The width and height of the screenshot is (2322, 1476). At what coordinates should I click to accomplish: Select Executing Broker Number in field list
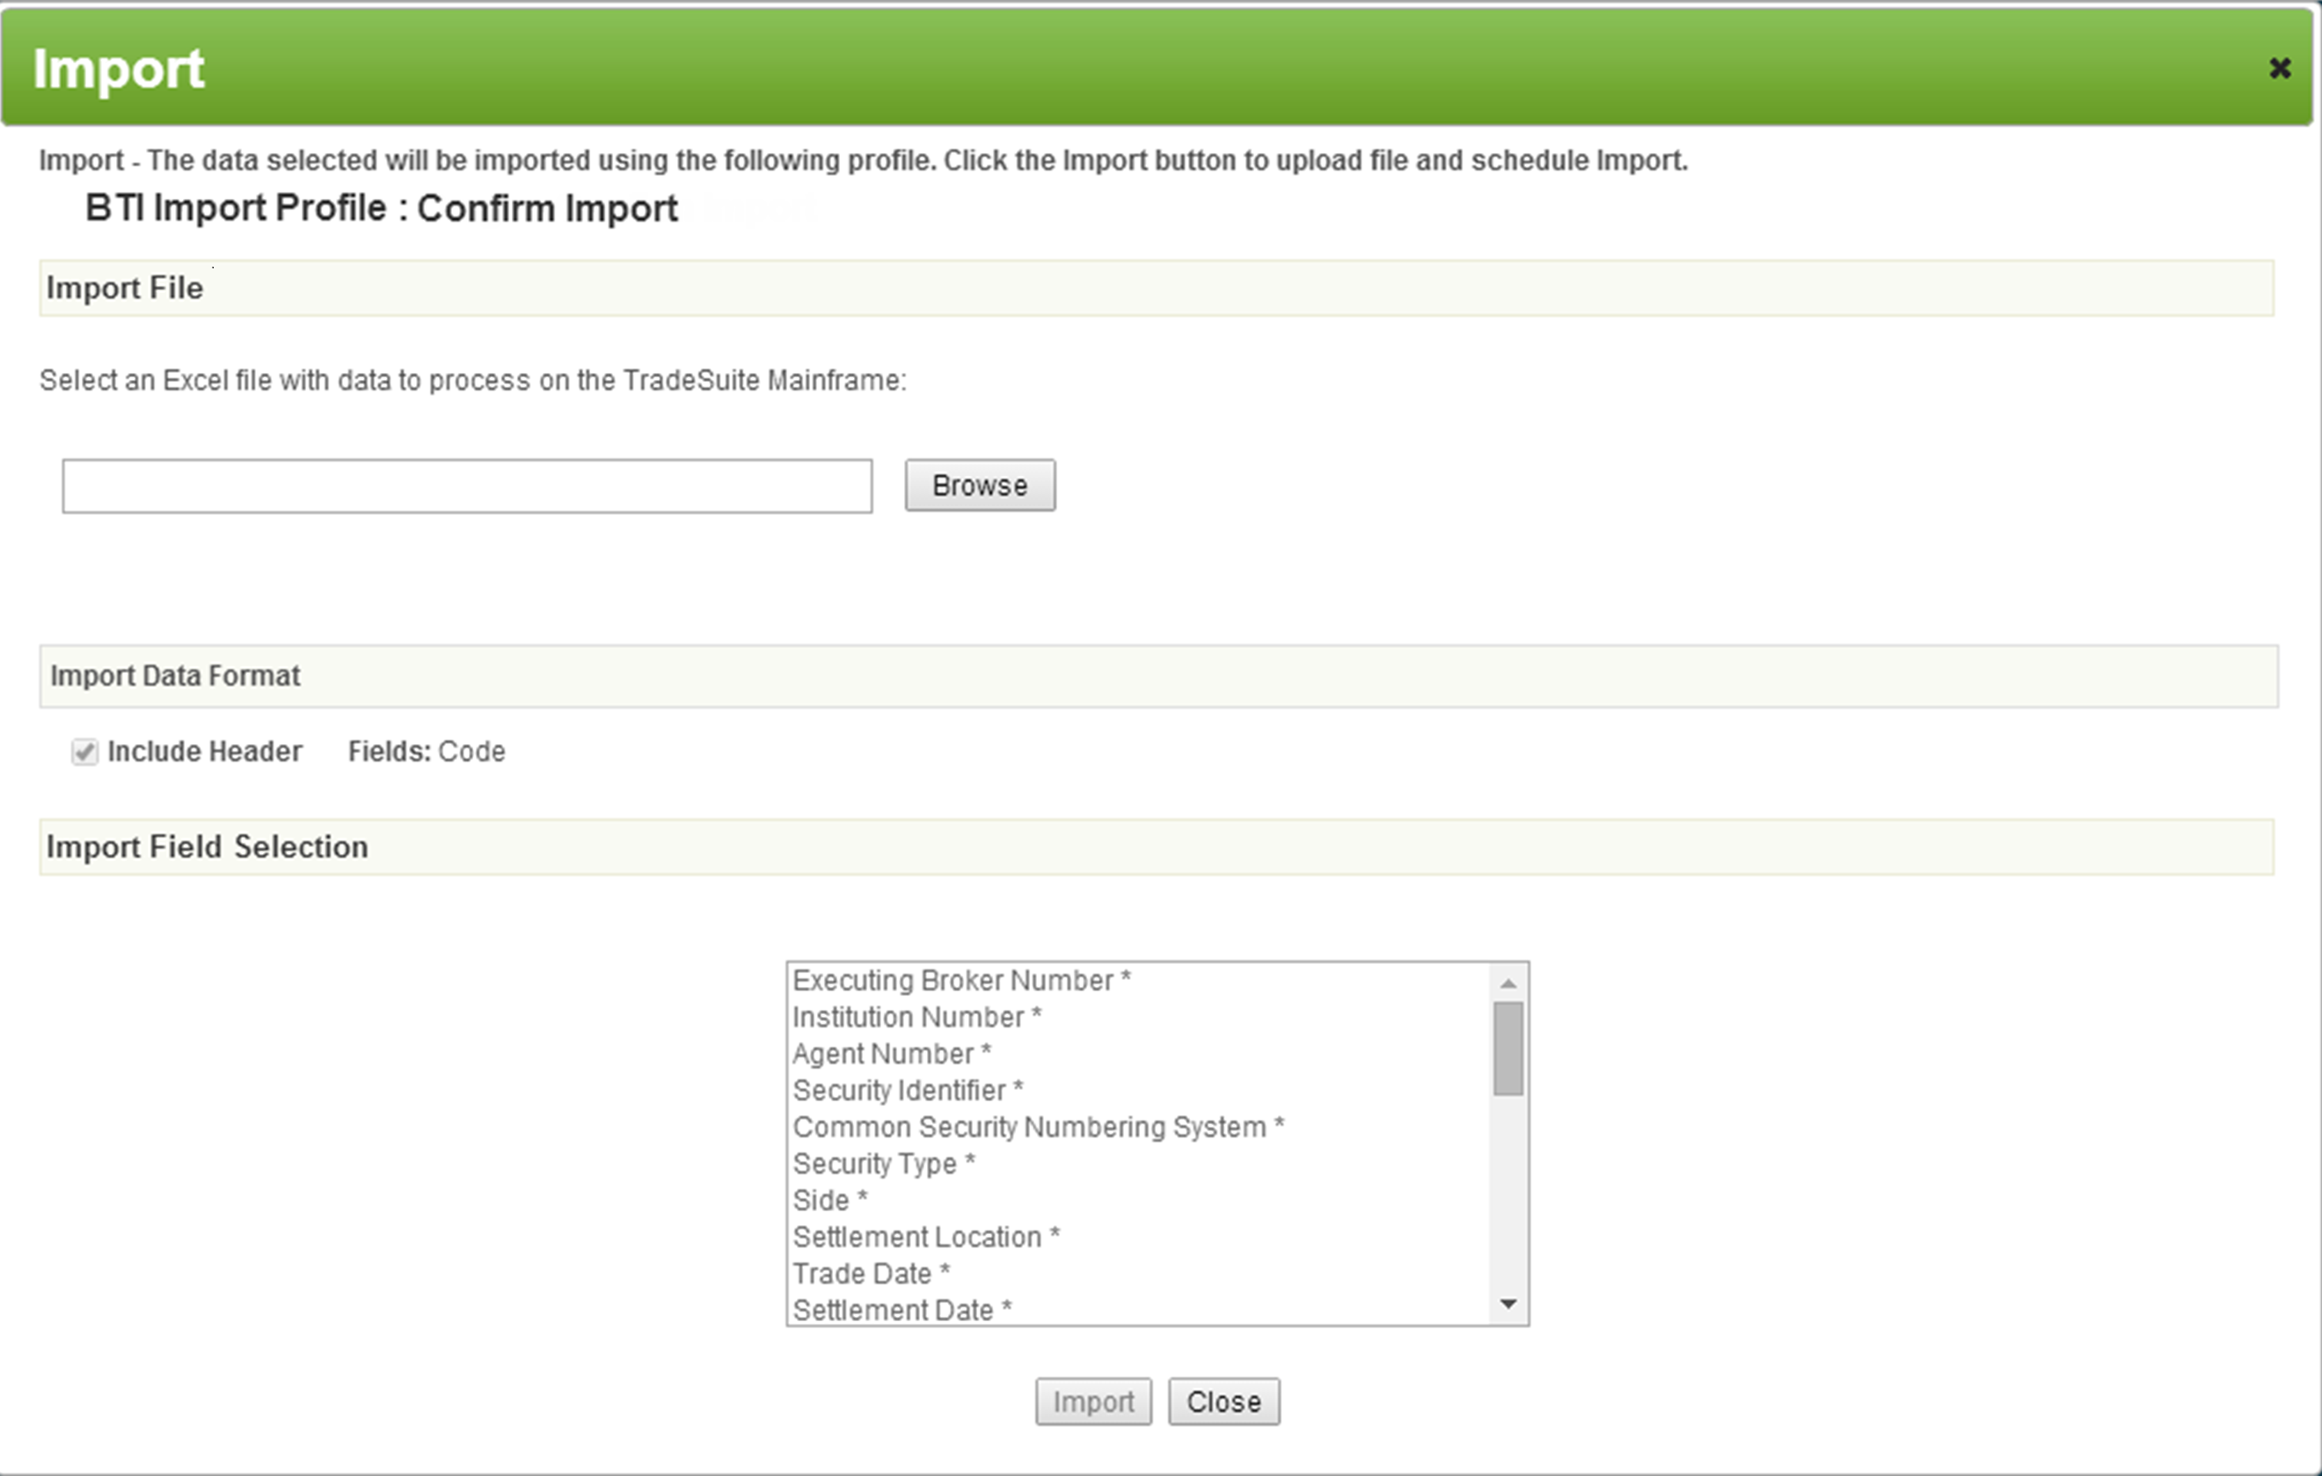point(960,980)
